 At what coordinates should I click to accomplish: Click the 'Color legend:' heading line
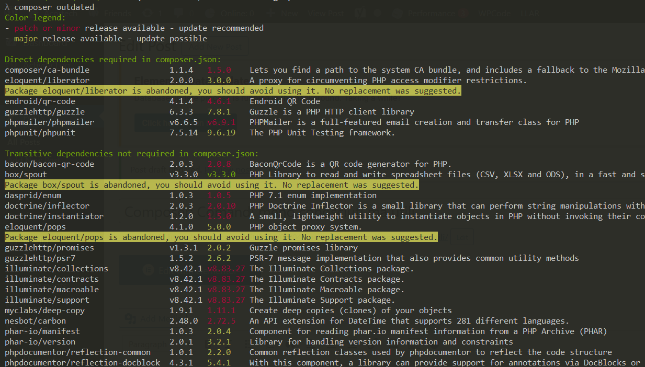click(35, 18)
